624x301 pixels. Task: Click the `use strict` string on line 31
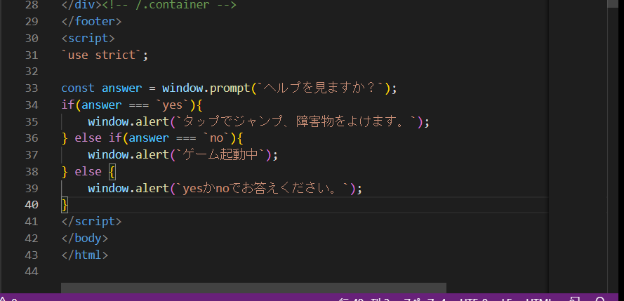102,55
